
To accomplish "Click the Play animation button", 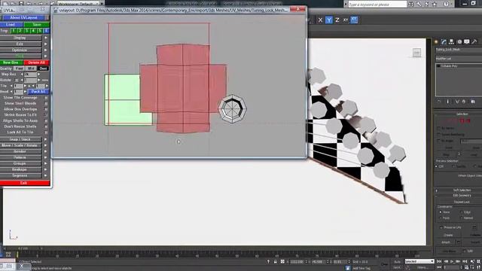I will coord(452,261).
